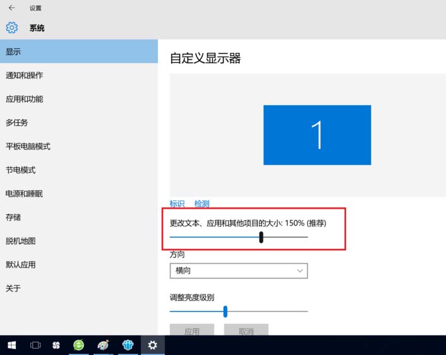Click the 标识 link

coord(177,204)
